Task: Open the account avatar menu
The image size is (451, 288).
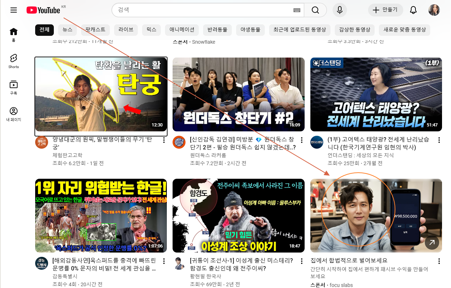Action: coord(434,10)
